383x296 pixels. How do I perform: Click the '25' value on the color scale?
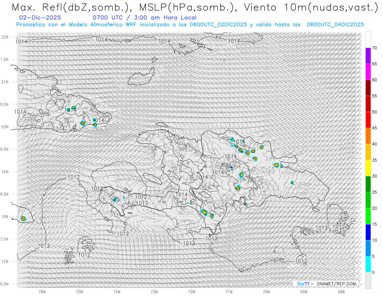(x=374, y=192)
